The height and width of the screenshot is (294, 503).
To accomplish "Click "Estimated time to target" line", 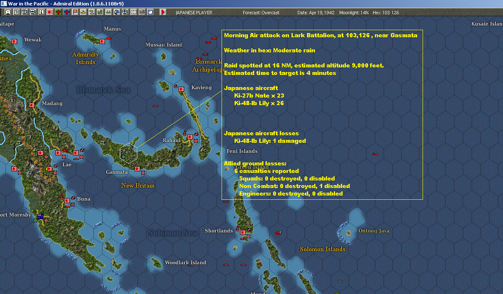I will pyautogui.click(x=280, y=73).
